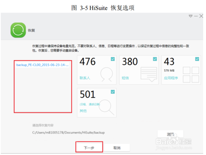Viewport: 206px width, 155px height.
Task: Click the 其他 label
Action: pos(83,111)
